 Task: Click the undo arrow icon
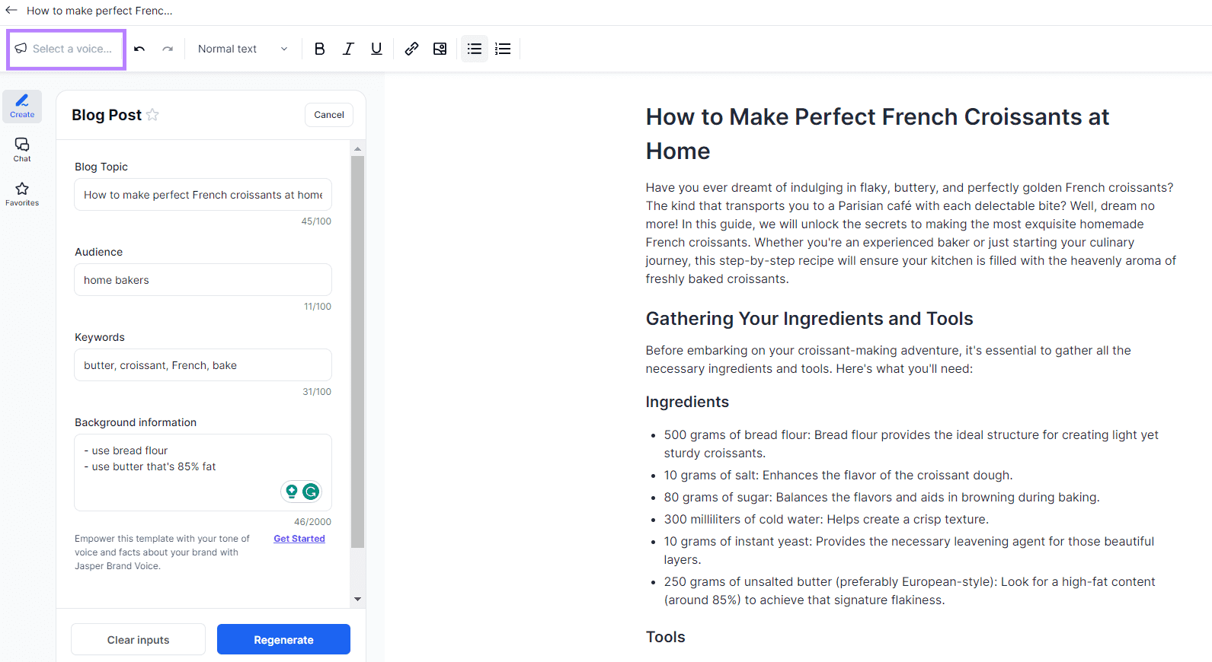139,48
